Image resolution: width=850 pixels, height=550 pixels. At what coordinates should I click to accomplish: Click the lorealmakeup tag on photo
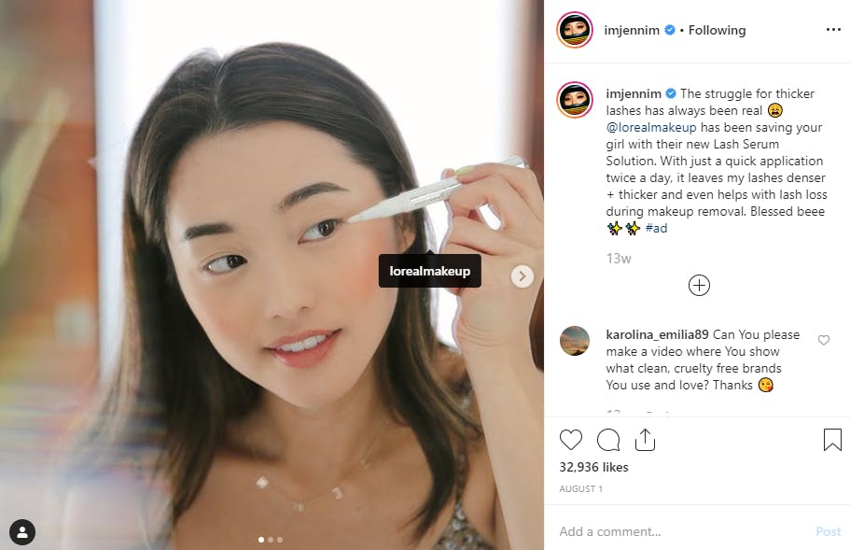tap(430, 271)
